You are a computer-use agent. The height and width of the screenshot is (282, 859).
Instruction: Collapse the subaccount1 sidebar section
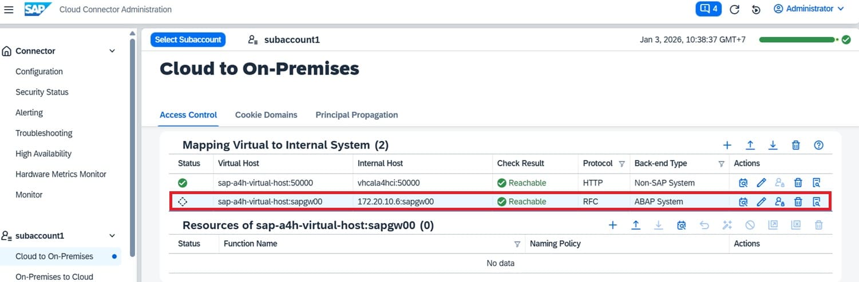coord(112,236)
